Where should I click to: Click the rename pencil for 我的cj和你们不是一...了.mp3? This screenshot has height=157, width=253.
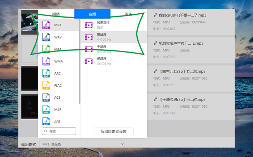tap(155, 15)
